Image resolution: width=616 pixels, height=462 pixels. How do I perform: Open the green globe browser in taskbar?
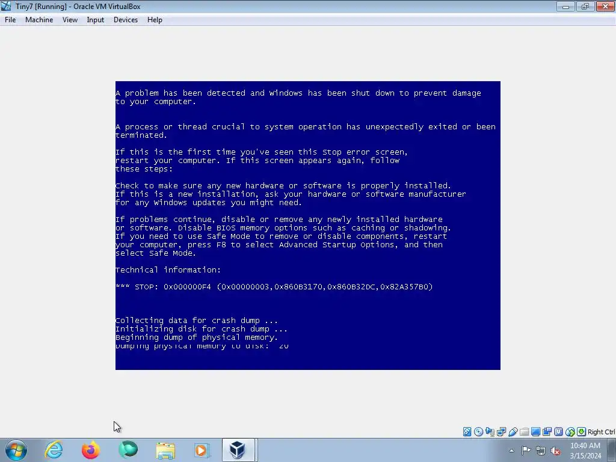point(128,450)
